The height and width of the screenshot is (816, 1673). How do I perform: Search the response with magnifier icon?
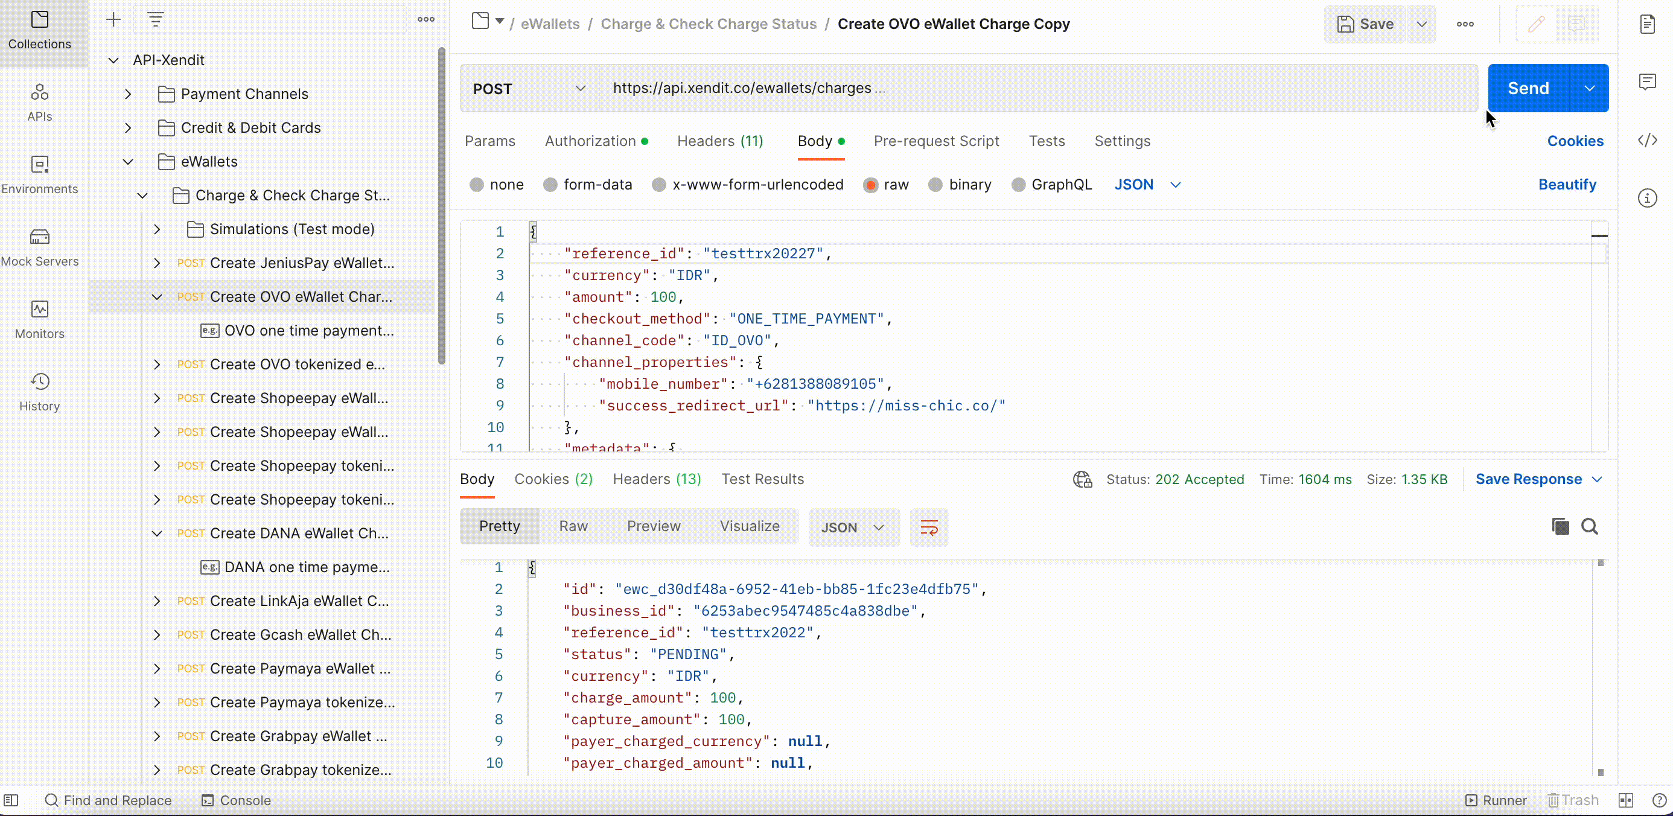tap(1589, 526)
